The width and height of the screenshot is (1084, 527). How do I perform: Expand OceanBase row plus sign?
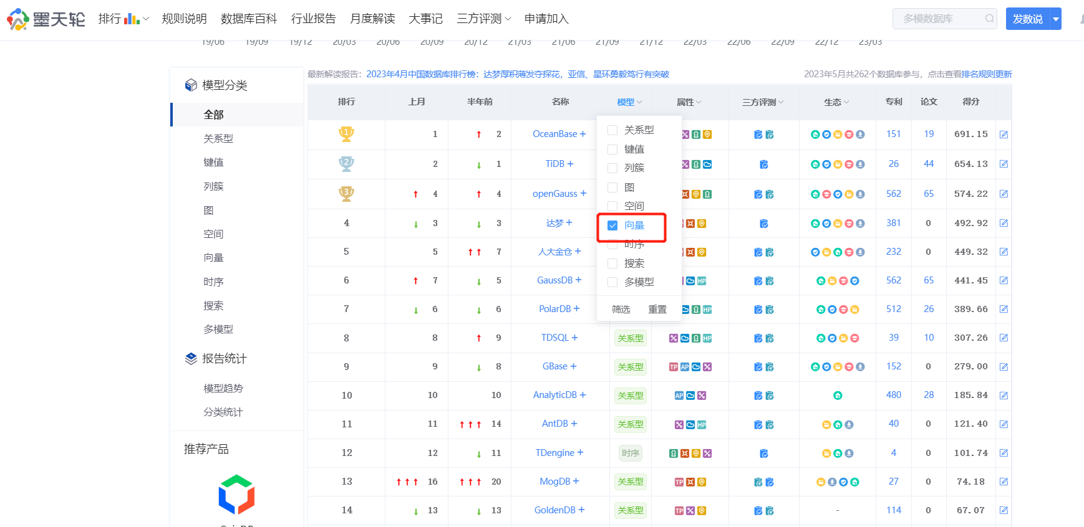tap(583, 134)
